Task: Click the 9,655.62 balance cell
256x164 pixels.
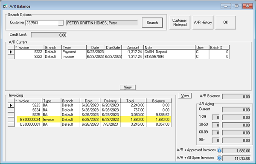Action: [x=159, y=115]
